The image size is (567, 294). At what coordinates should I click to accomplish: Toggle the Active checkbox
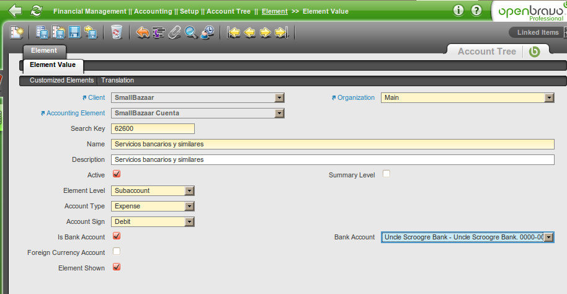pos(117,174)
